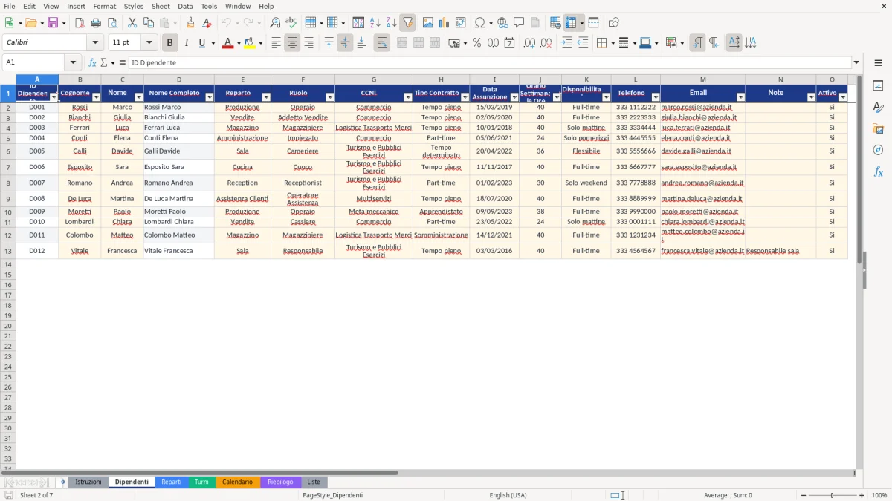Toggle Bold formatting
The image size is (892, 501).
point(169,43)
